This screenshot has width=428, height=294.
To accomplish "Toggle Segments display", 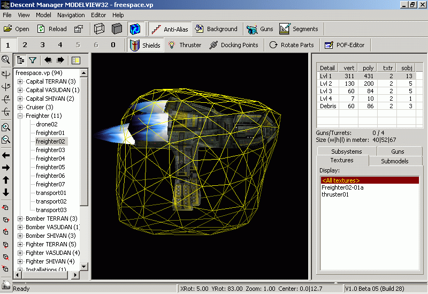I will (x=299, y=29).
